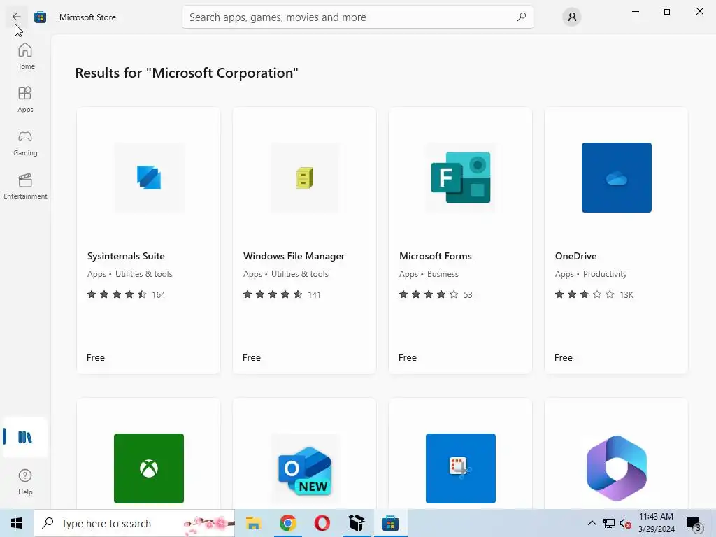Click the Microsoft 365 app icon
The width and height of the screenshot is (716, 537).
(x=617, y=468)
